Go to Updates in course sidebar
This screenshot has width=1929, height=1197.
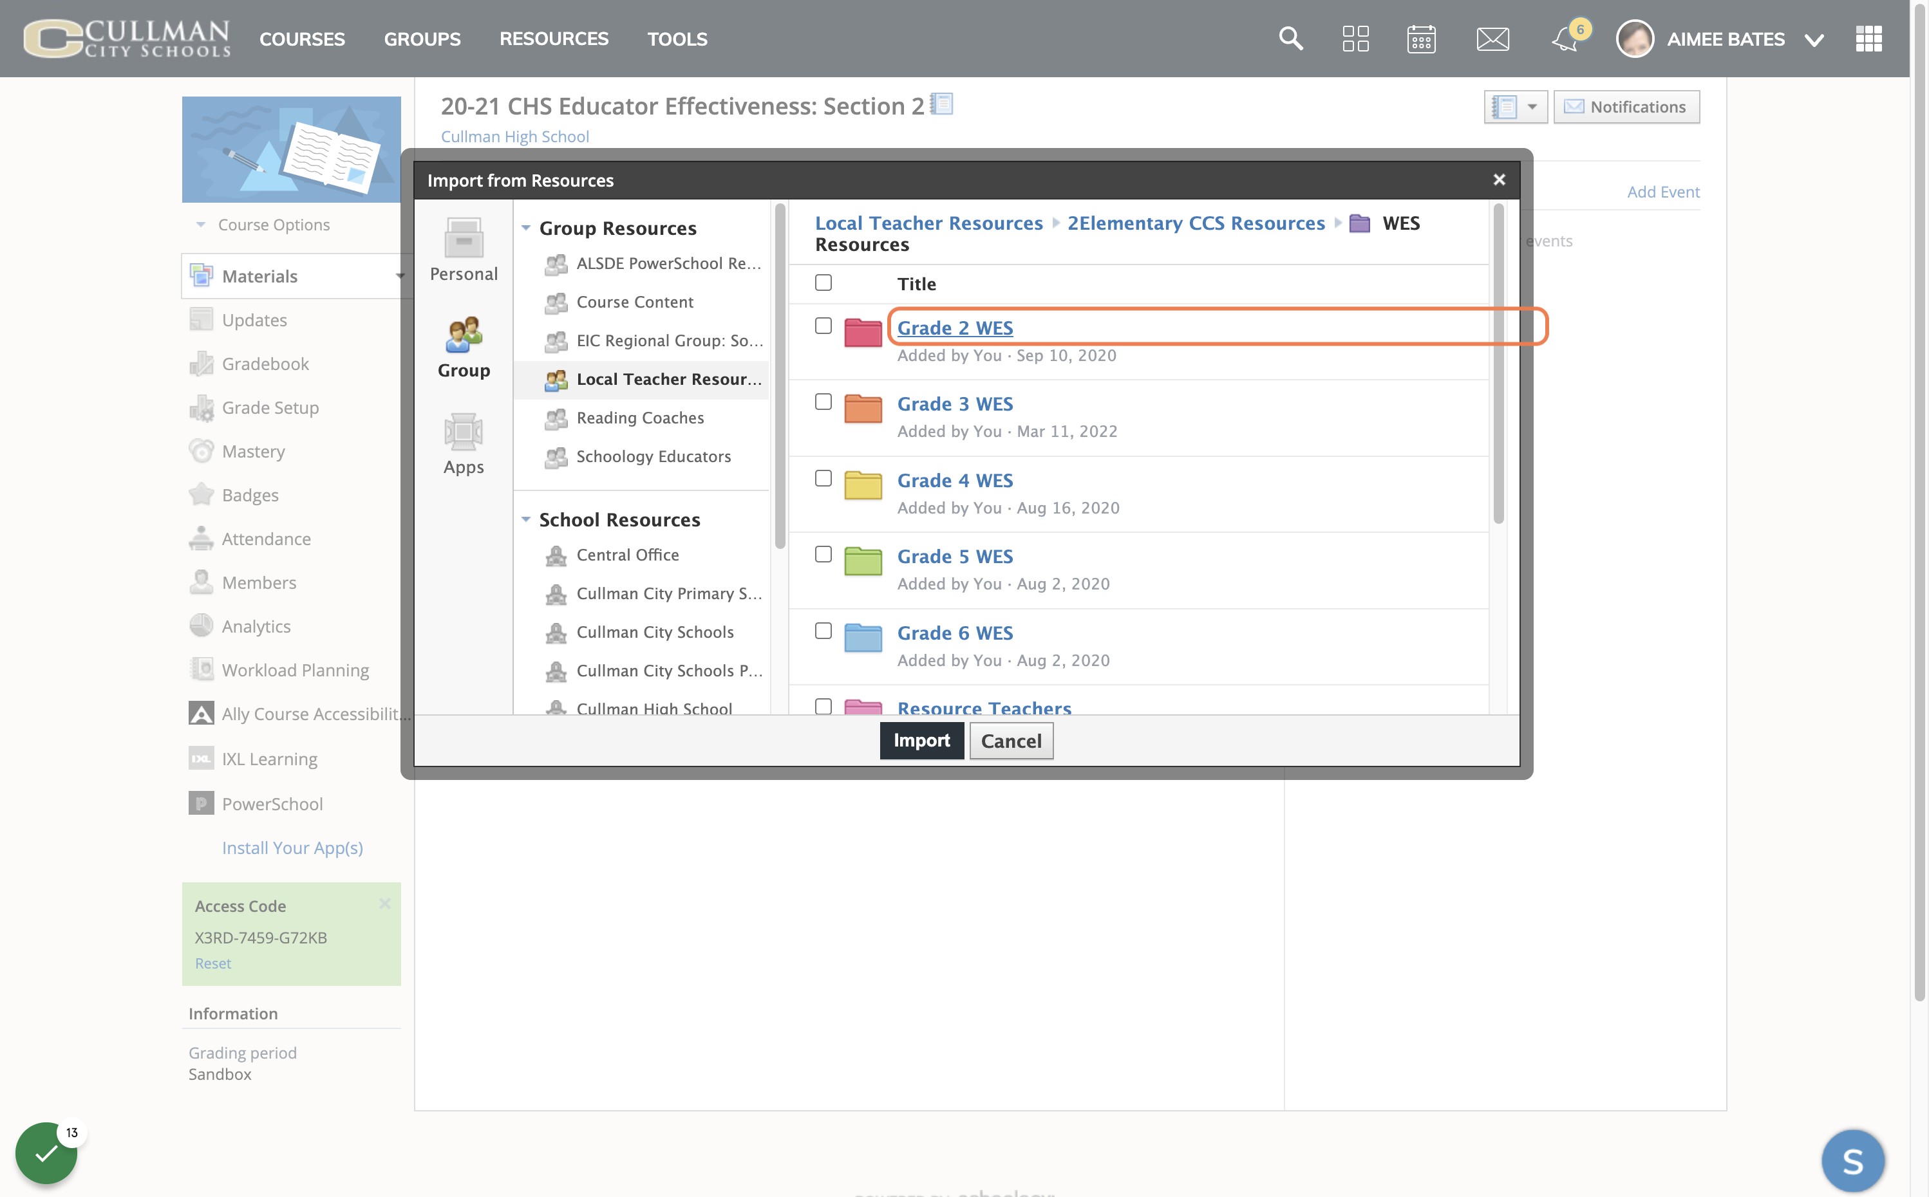(x=254, y=320)
